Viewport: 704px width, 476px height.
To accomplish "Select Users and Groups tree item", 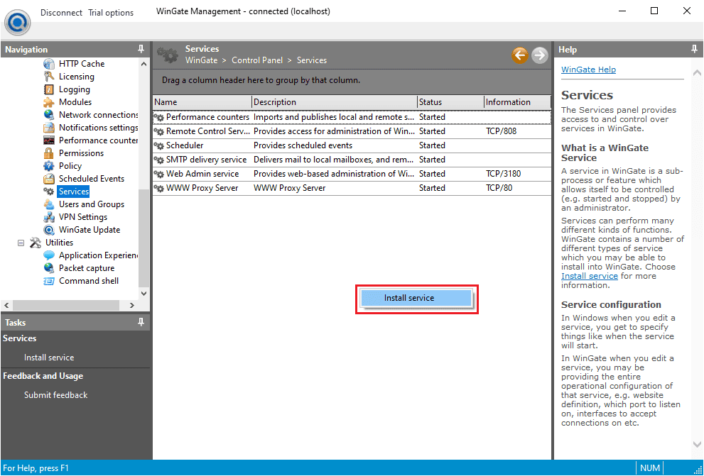I will pos(92,204).
